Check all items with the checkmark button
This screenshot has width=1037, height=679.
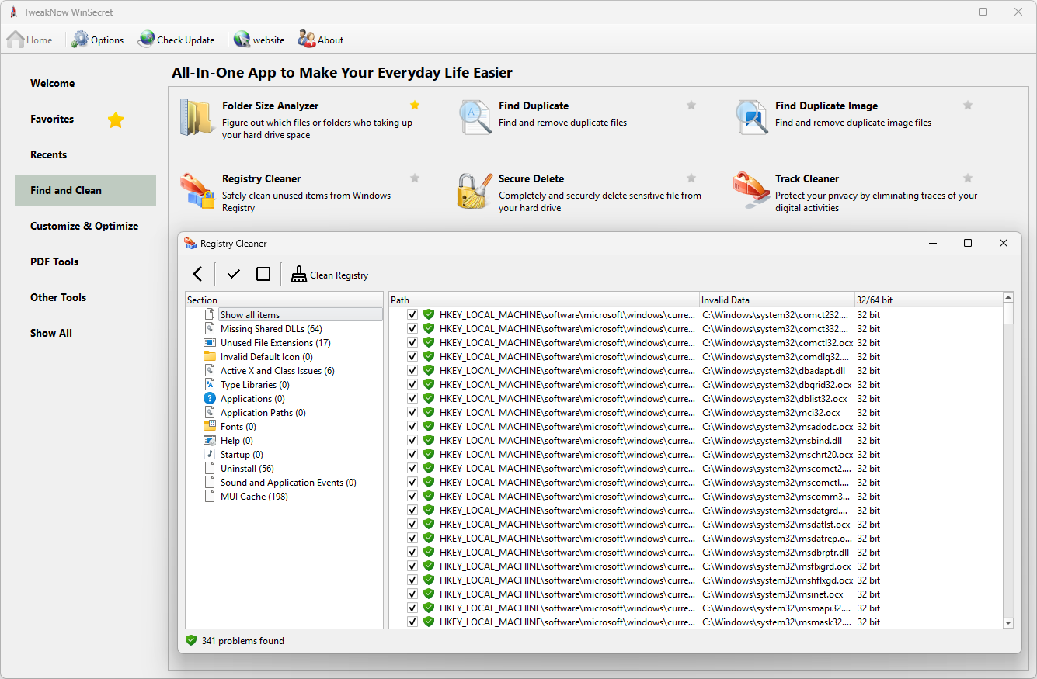pos(234,274)
